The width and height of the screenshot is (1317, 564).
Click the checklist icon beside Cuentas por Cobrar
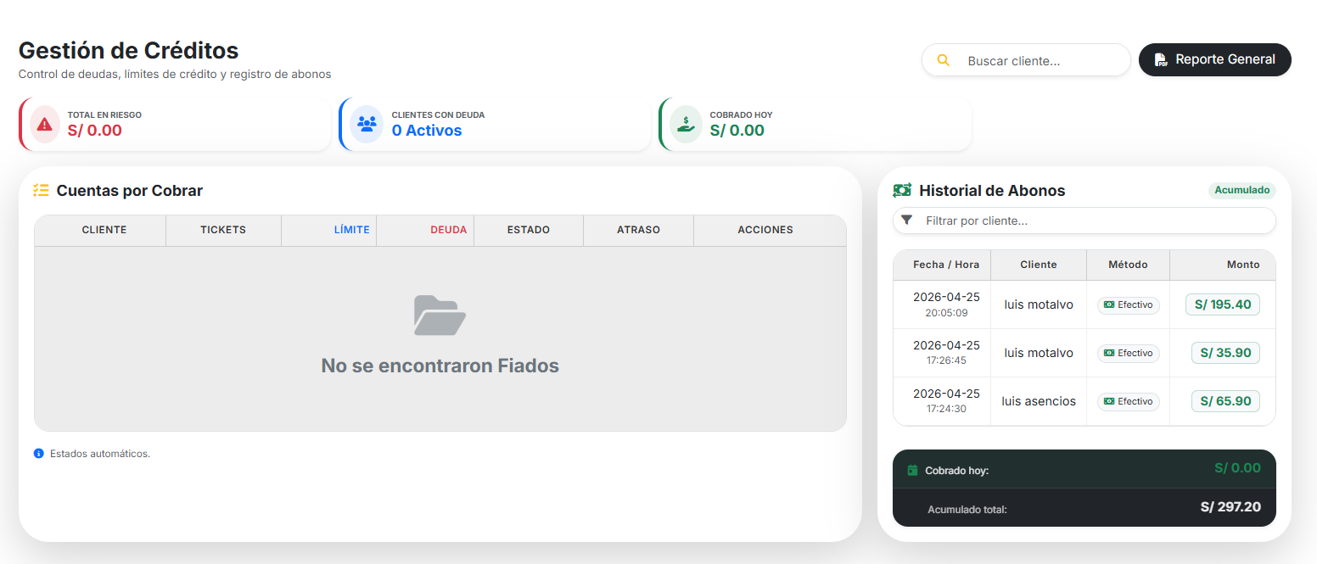click(41, 191)
